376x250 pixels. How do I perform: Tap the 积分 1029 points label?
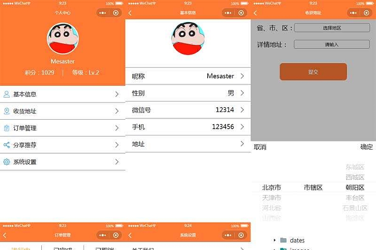(x=39, y=72)
